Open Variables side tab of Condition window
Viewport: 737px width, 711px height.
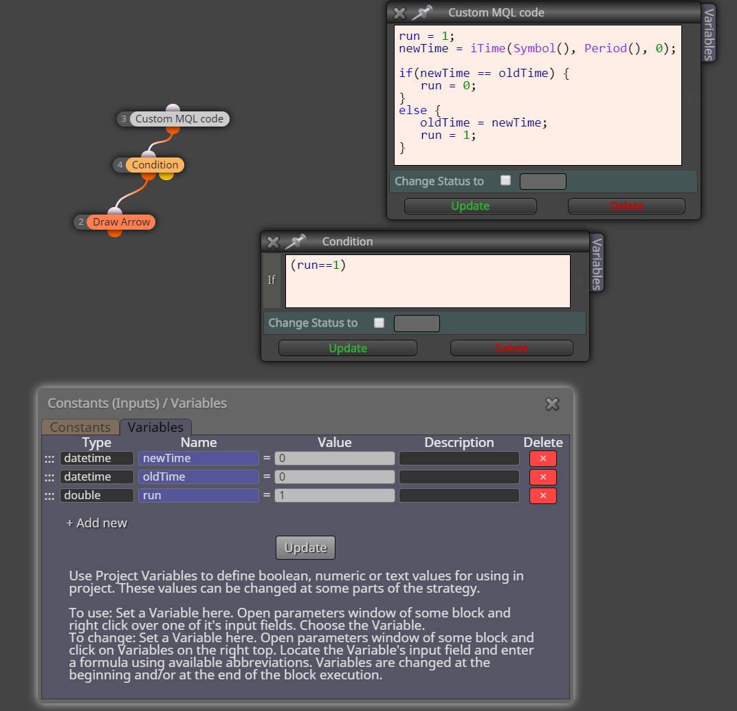coord(597,263)
